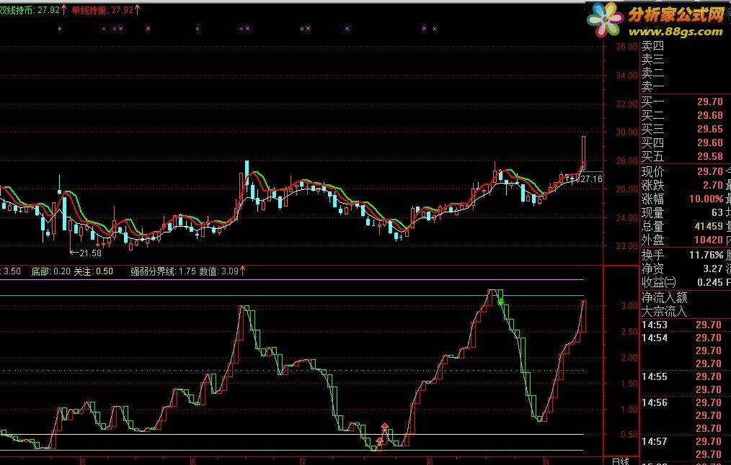Click the 底部: 0.20 indicator label
This screenshot has width=731, height=465.
coord(50,271)
